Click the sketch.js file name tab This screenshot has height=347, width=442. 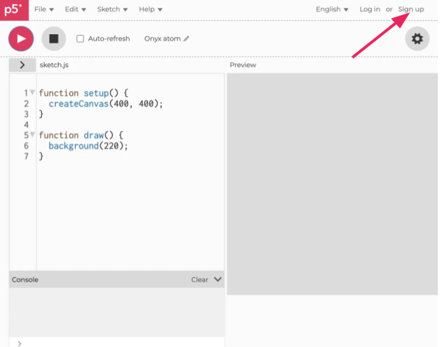click(x=54, y=65)
